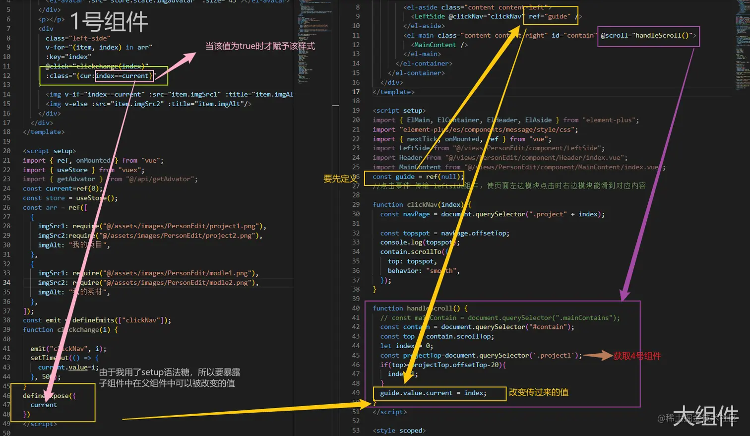Click the import { nextTick, onMounted, ref } line
Screen dimensions: 750x436
[462, 139]
